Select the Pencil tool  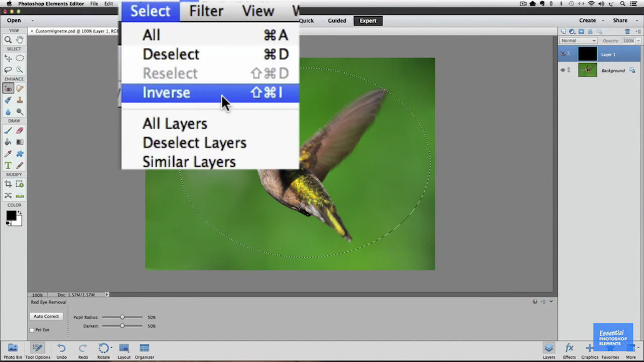[20, 165]
